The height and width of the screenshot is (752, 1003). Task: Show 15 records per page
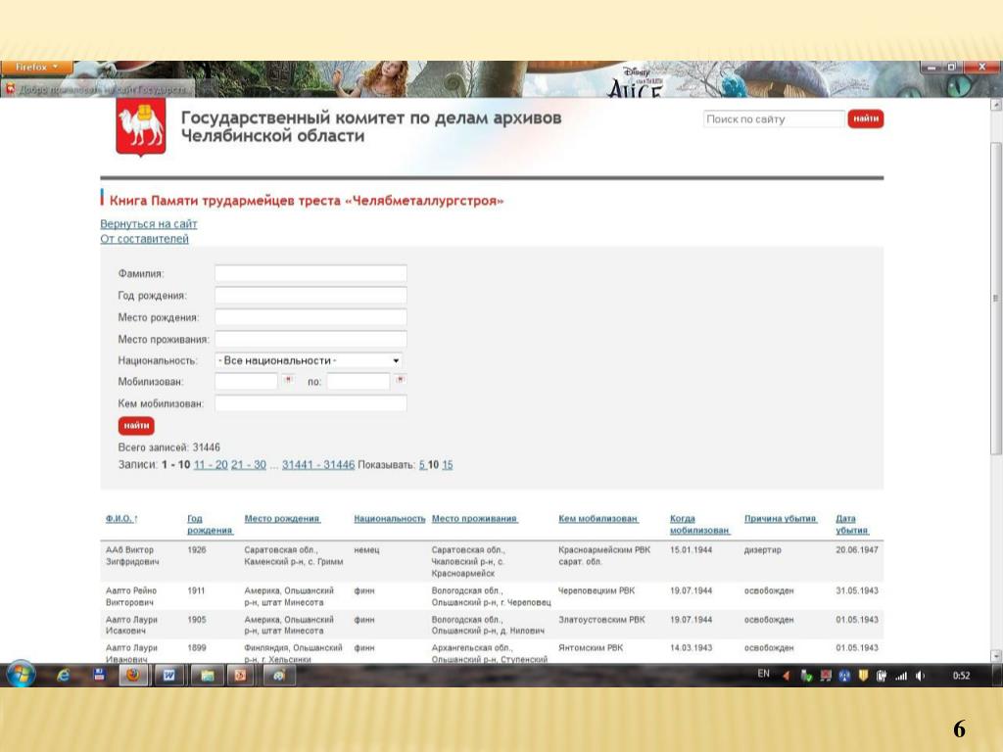click(447, 465)
